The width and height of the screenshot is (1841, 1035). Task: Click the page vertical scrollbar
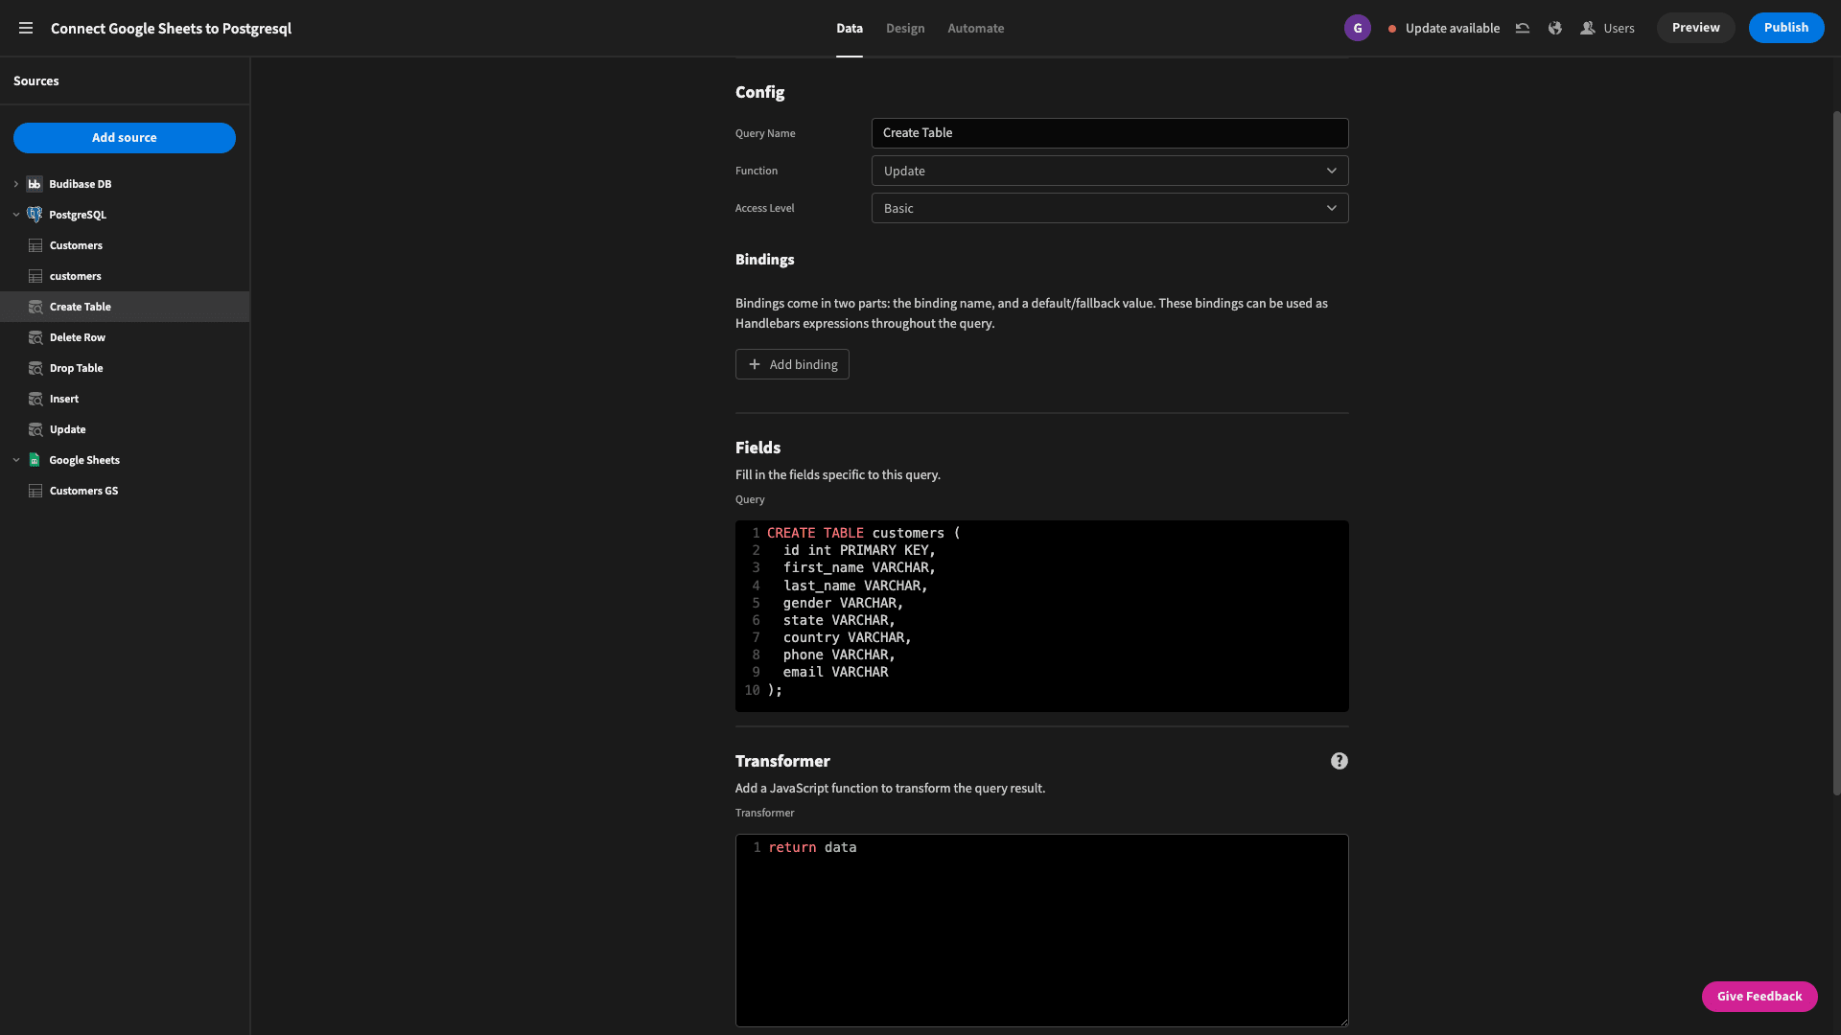(x=1836, y=452)
